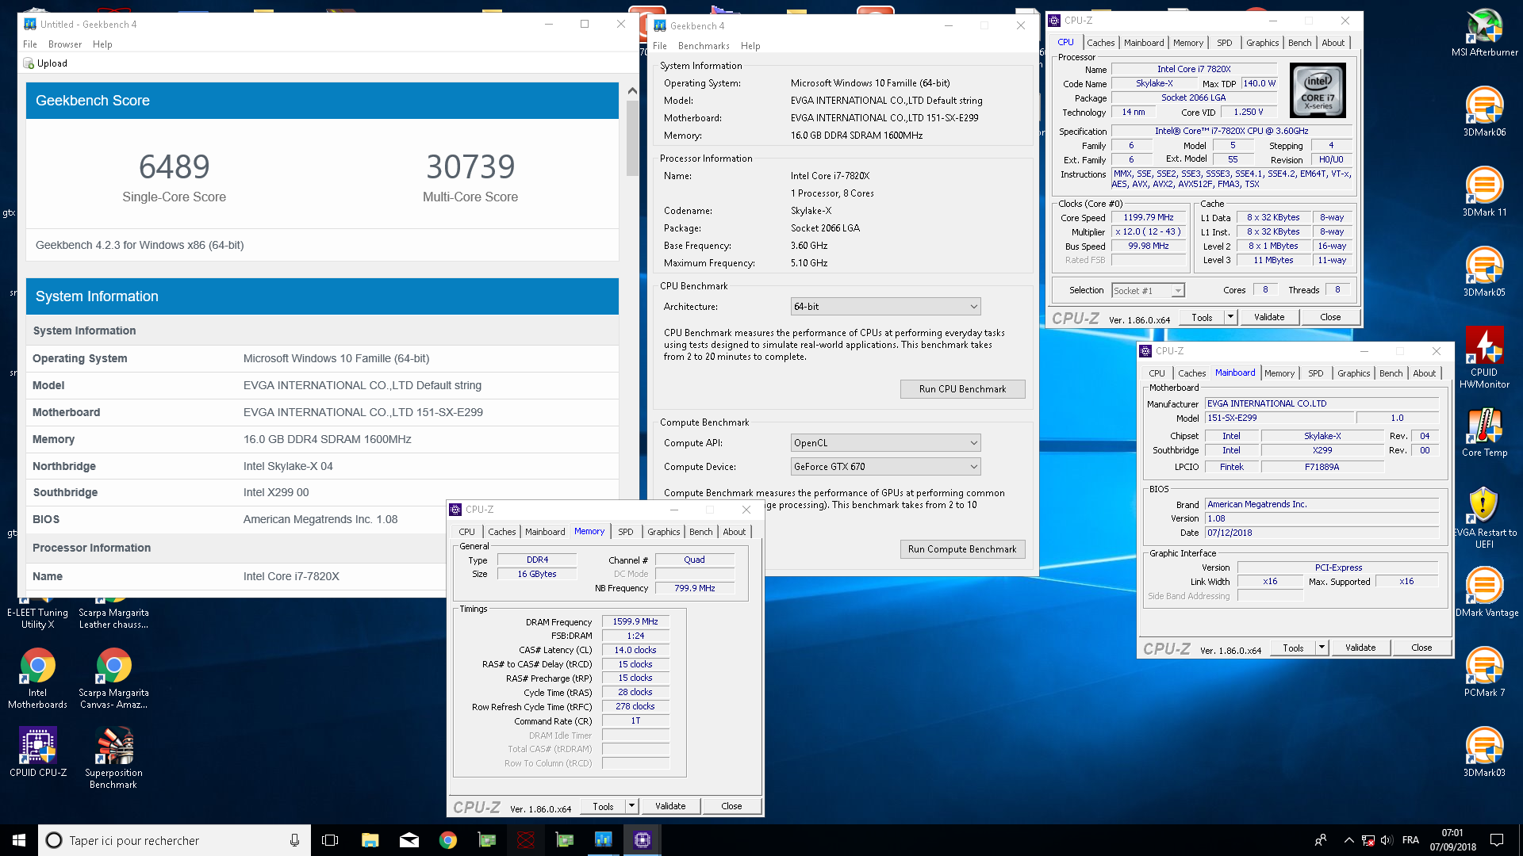This screenshot has height=856, width=1523.
Task: Expand Tools dropdown arrow in CPU-Z CPU window
Action: 1230,317
